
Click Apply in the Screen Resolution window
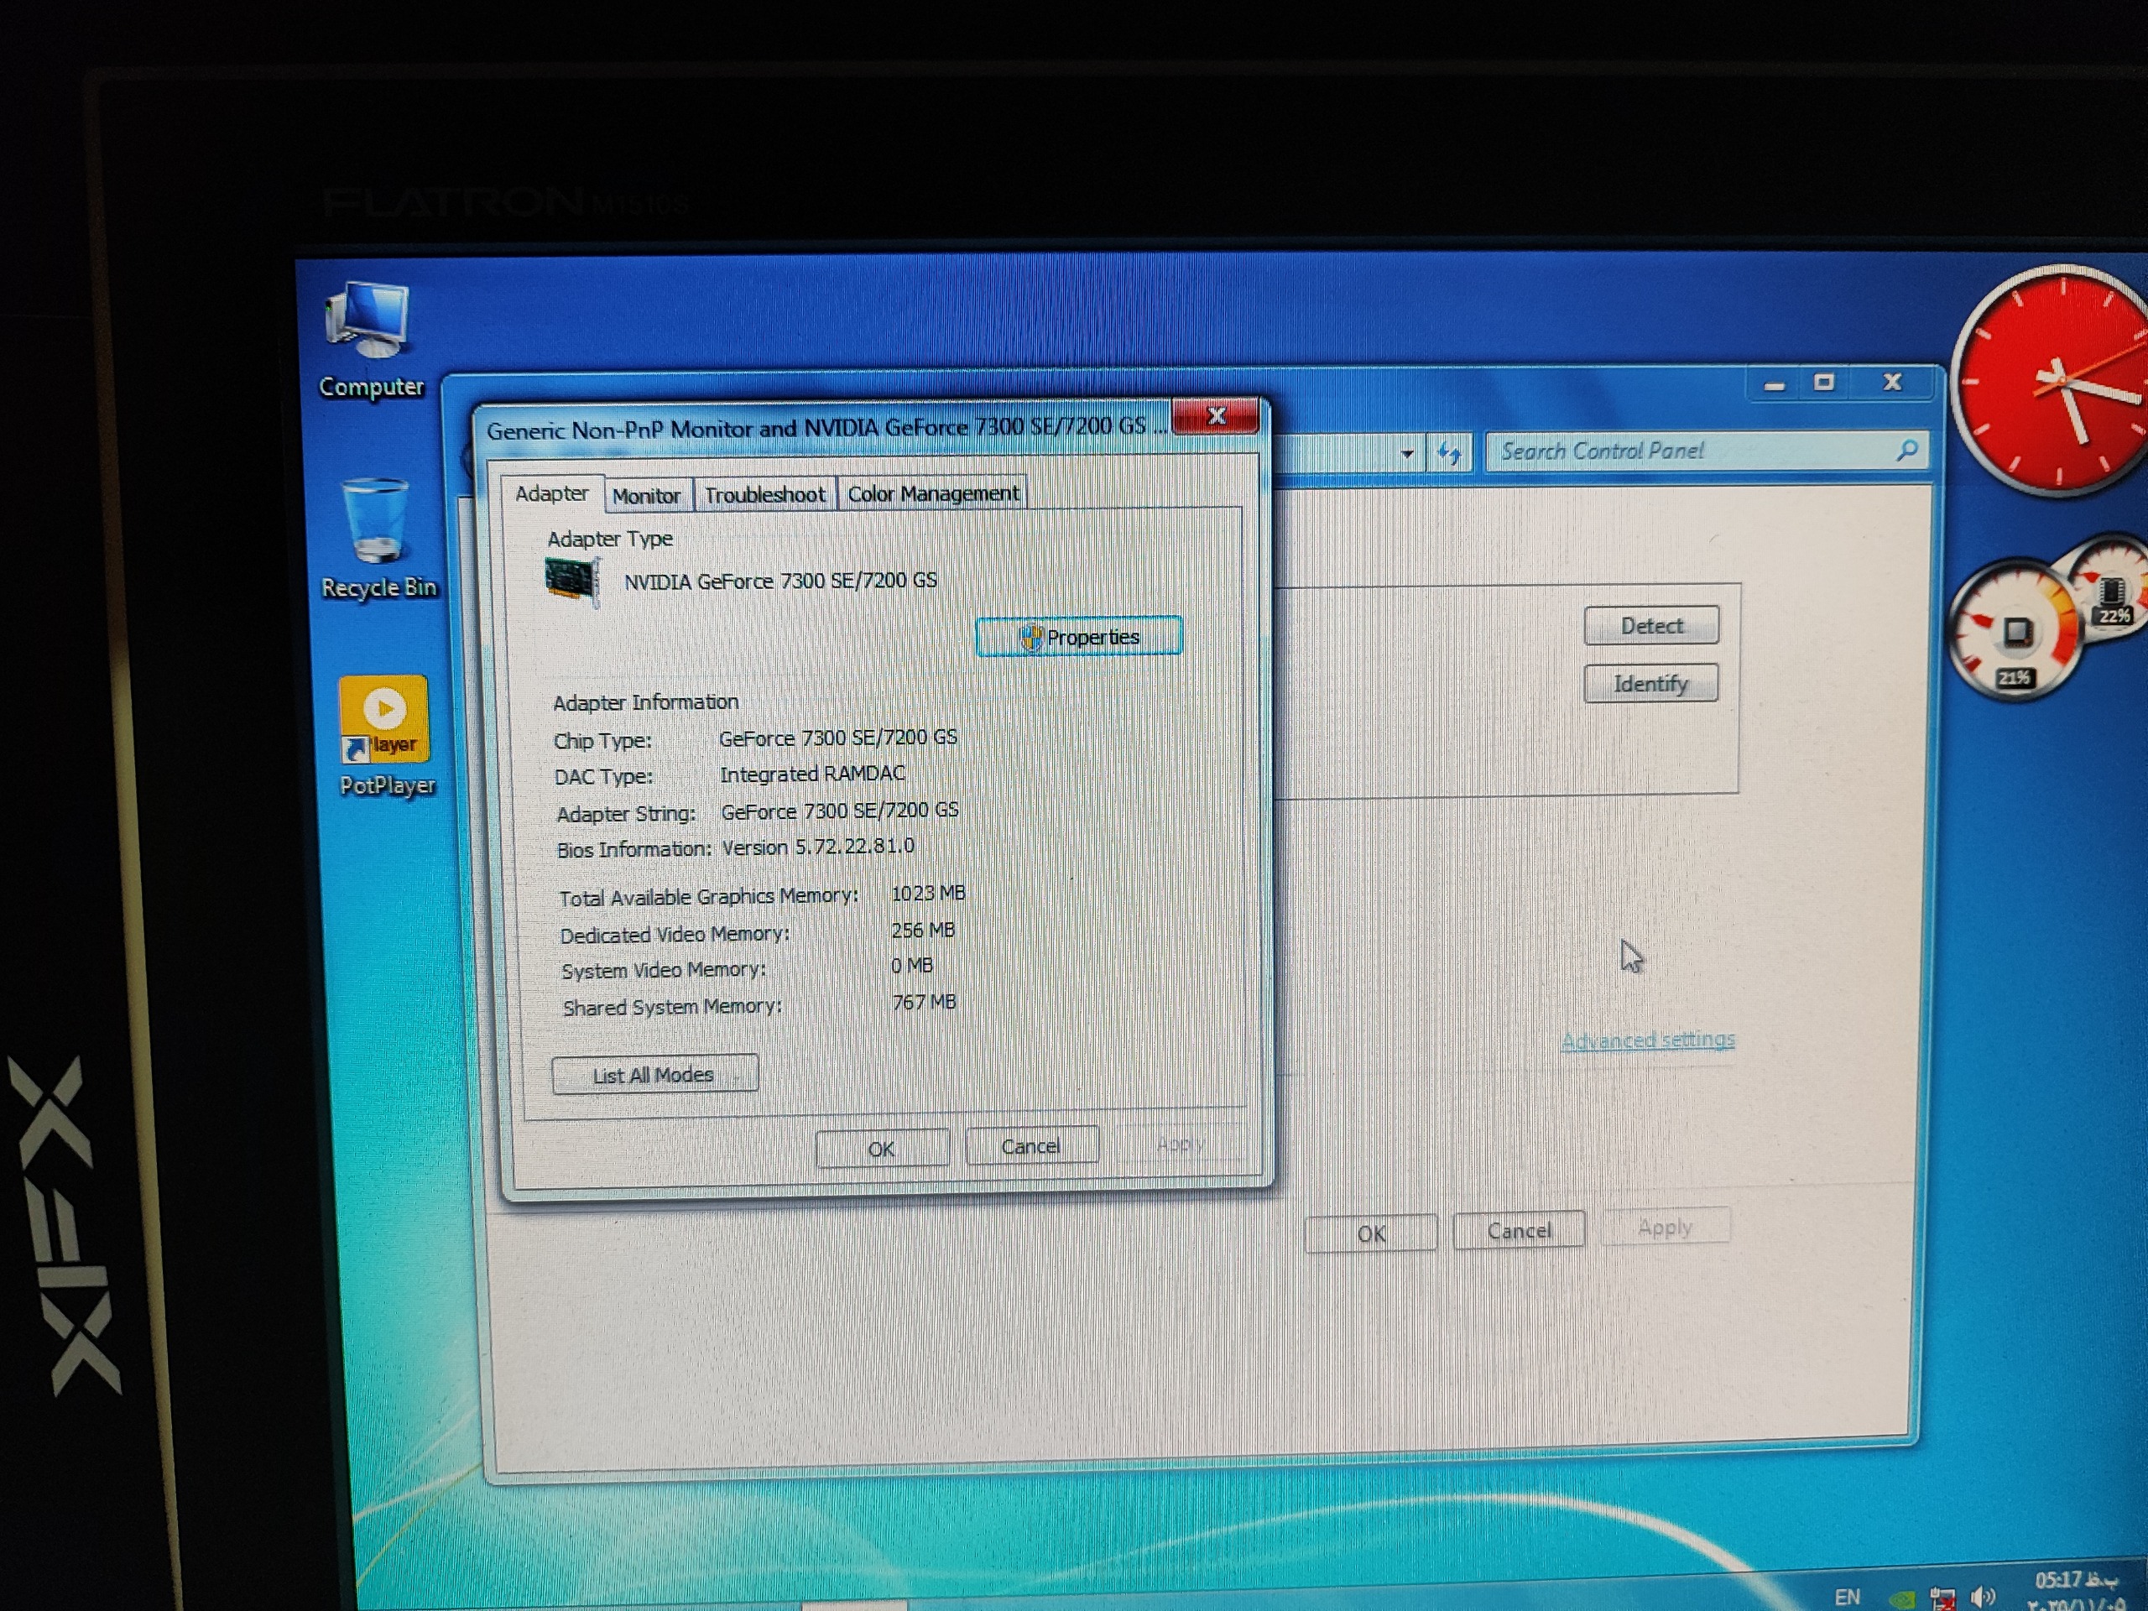click(x=1666, y=1228)
